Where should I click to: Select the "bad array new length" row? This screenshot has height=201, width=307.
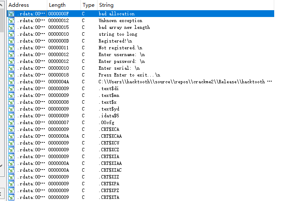click(x=124, y=28)
